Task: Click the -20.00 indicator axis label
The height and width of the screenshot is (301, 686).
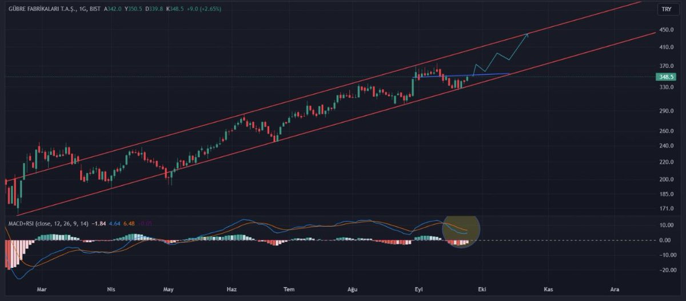Action: (x=667, y=271)
